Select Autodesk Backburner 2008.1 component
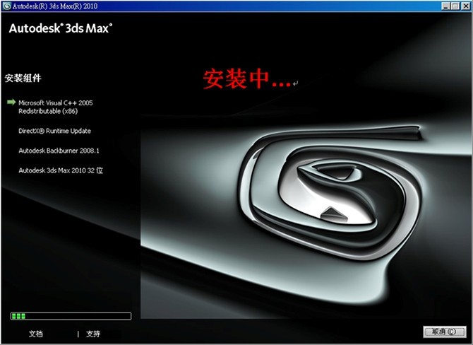Image resolution: width=473 pixels, height=345 pixels. tap(59, 151)
